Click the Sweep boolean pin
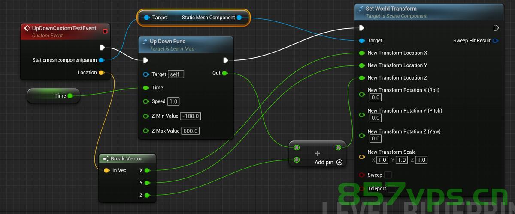Viewport: 515px width, 214px height. [x=362, y=175]
